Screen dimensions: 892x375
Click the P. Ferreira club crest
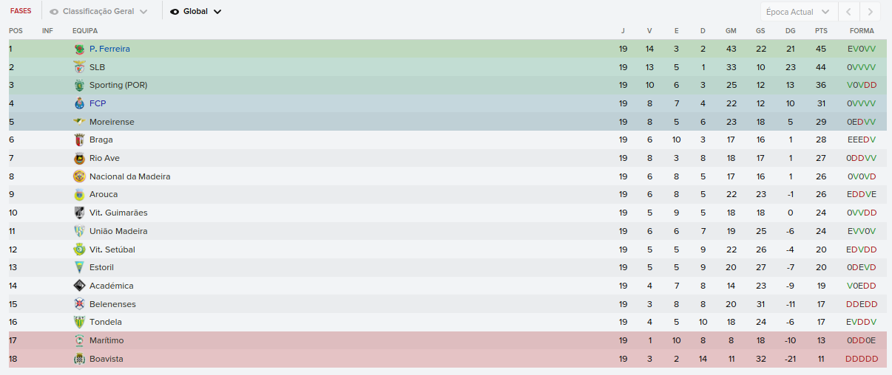pyautogui.click(x=80, y=49)
